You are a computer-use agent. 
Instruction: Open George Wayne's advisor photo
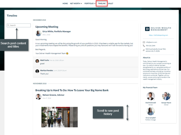tap(166, 96)
